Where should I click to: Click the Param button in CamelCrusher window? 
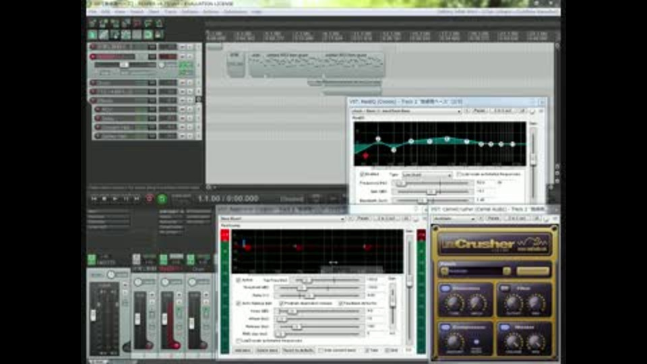[493, 218]
